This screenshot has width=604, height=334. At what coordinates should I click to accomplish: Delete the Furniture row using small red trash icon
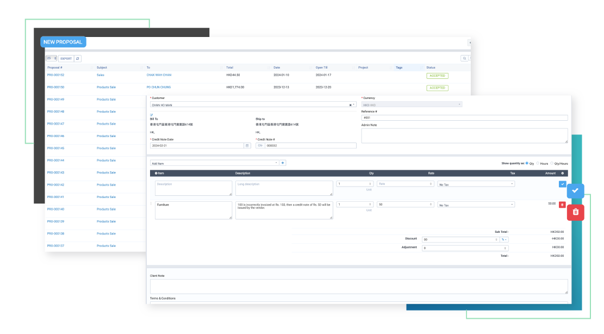point(562,205)
